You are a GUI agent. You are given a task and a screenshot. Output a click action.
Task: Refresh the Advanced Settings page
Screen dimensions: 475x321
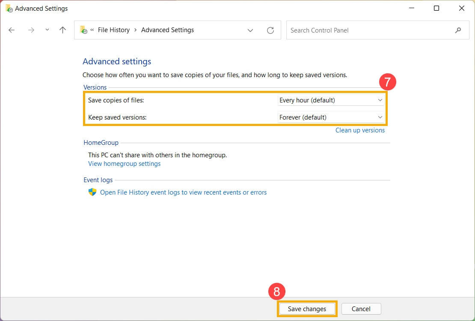coord(270,30)
